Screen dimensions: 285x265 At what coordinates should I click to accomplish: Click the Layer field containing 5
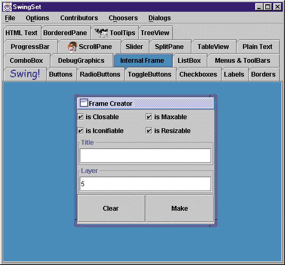145,184
